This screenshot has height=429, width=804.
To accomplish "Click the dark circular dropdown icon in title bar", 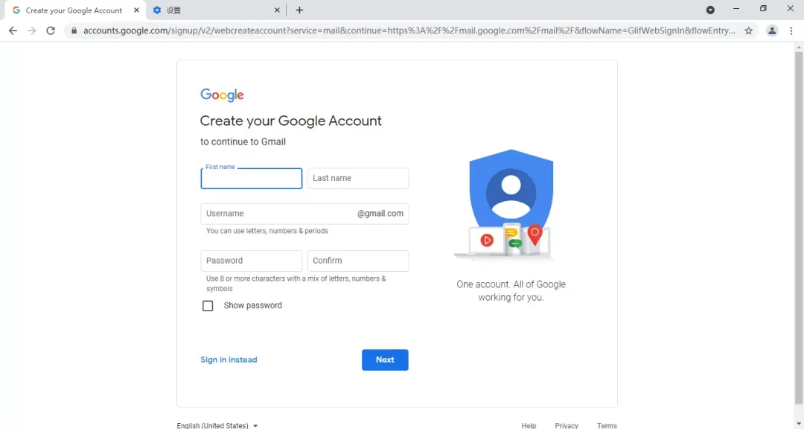I will click(x=710, y=10).
